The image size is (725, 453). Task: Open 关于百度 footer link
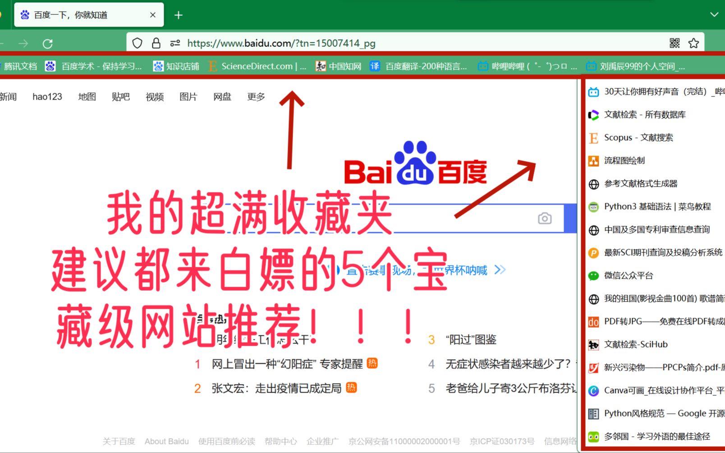coord(119,441)
